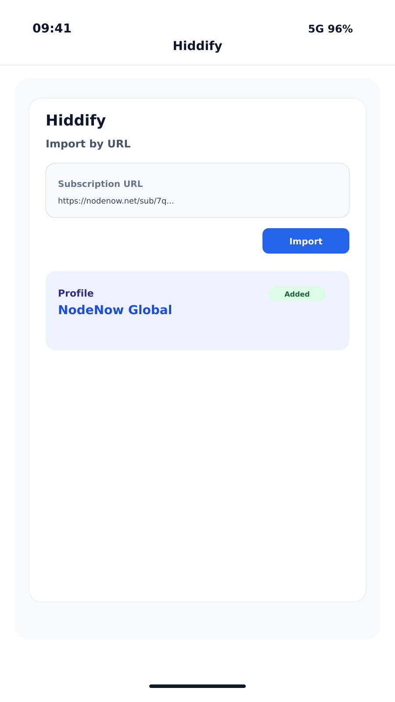Tap the subscription link ending in 7q
The height and width of the screenshot is (702, 395).
116,201
